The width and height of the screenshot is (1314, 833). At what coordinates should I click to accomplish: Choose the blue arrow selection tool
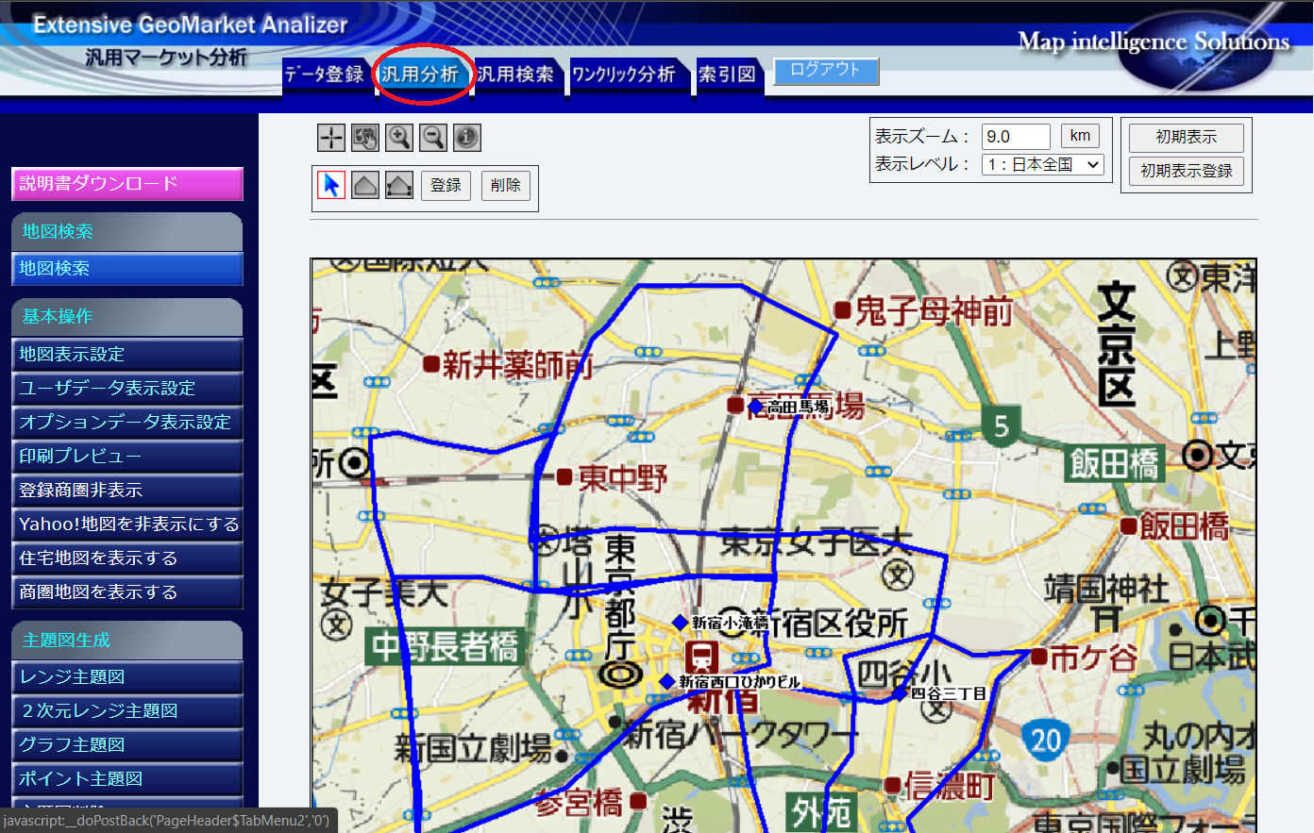point(331,185)
